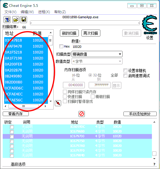The width and height of the screenshot is (160, 169).
Task: Click 高级选项 at the bottom
Action: (x=18, y=164)
